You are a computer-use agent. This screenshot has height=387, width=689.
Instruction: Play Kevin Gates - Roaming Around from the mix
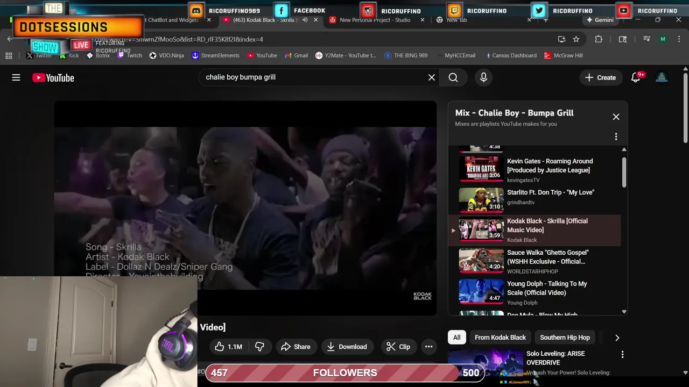pos(535,169)
